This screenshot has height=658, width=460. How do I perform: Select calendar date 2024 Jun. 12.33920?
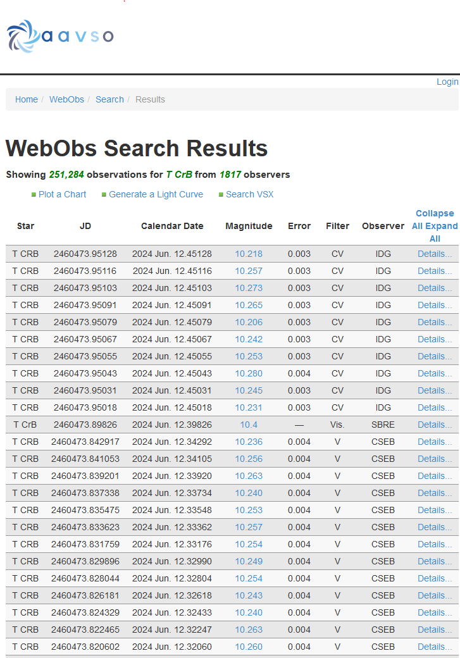coord(172,476)
